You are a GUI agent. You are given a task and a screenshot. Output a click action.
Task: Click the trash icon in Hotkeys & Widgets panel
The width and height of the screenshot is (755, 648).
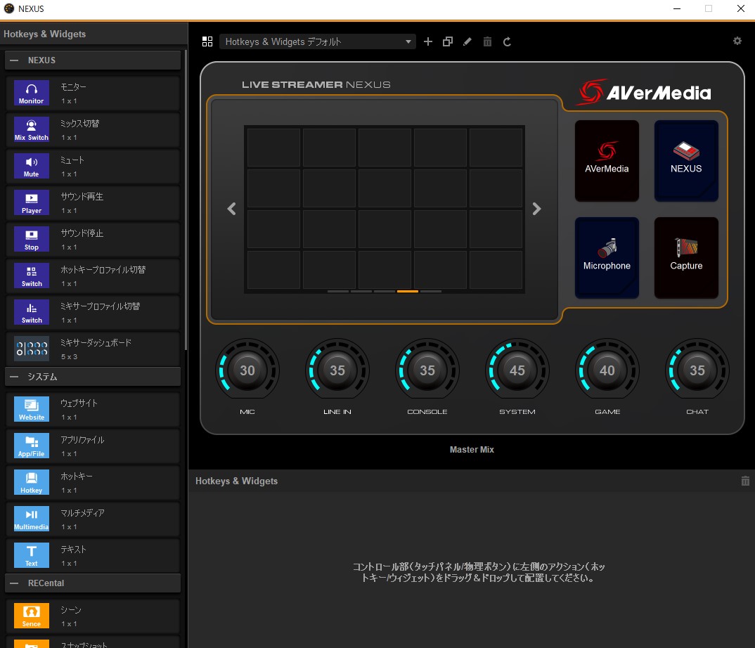click(x=745, y=481)
